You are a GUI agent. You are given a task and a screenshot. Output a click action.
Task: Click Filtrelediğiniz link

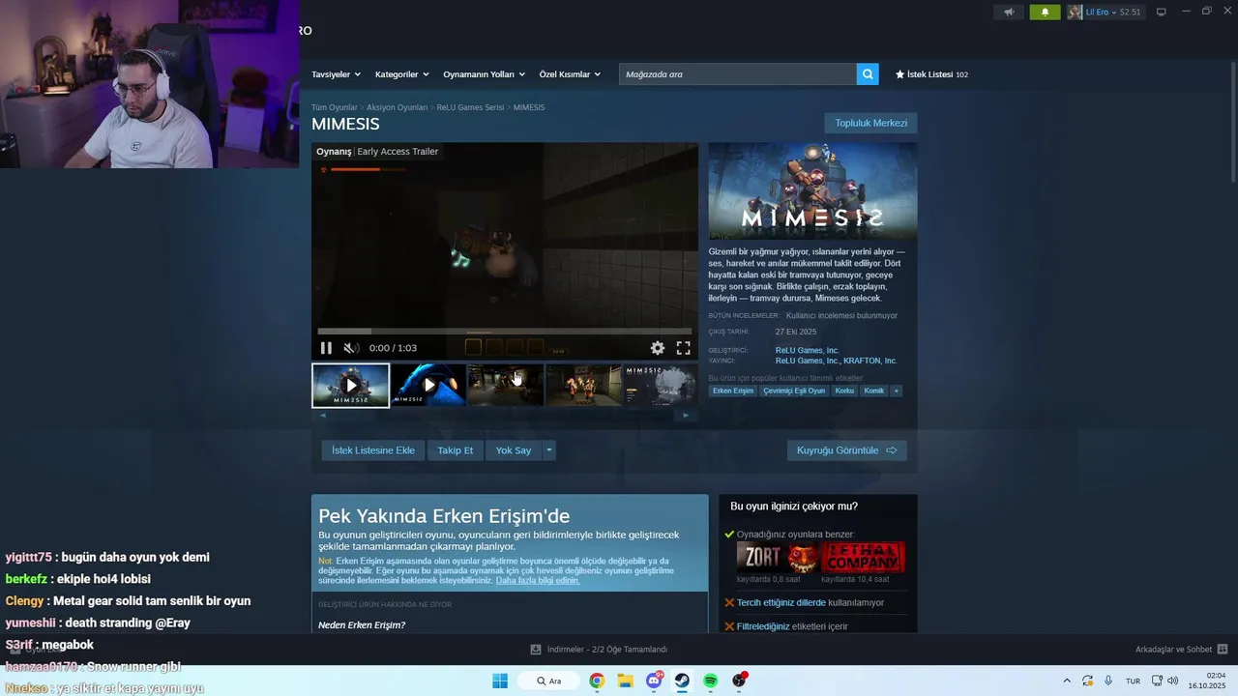pos(763,626)
